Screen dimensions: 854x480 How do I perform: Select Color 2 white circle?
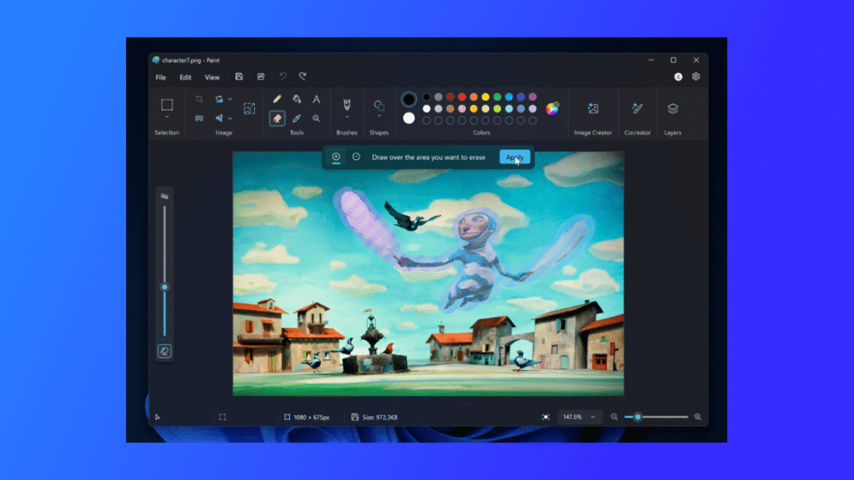click(408, 118)
